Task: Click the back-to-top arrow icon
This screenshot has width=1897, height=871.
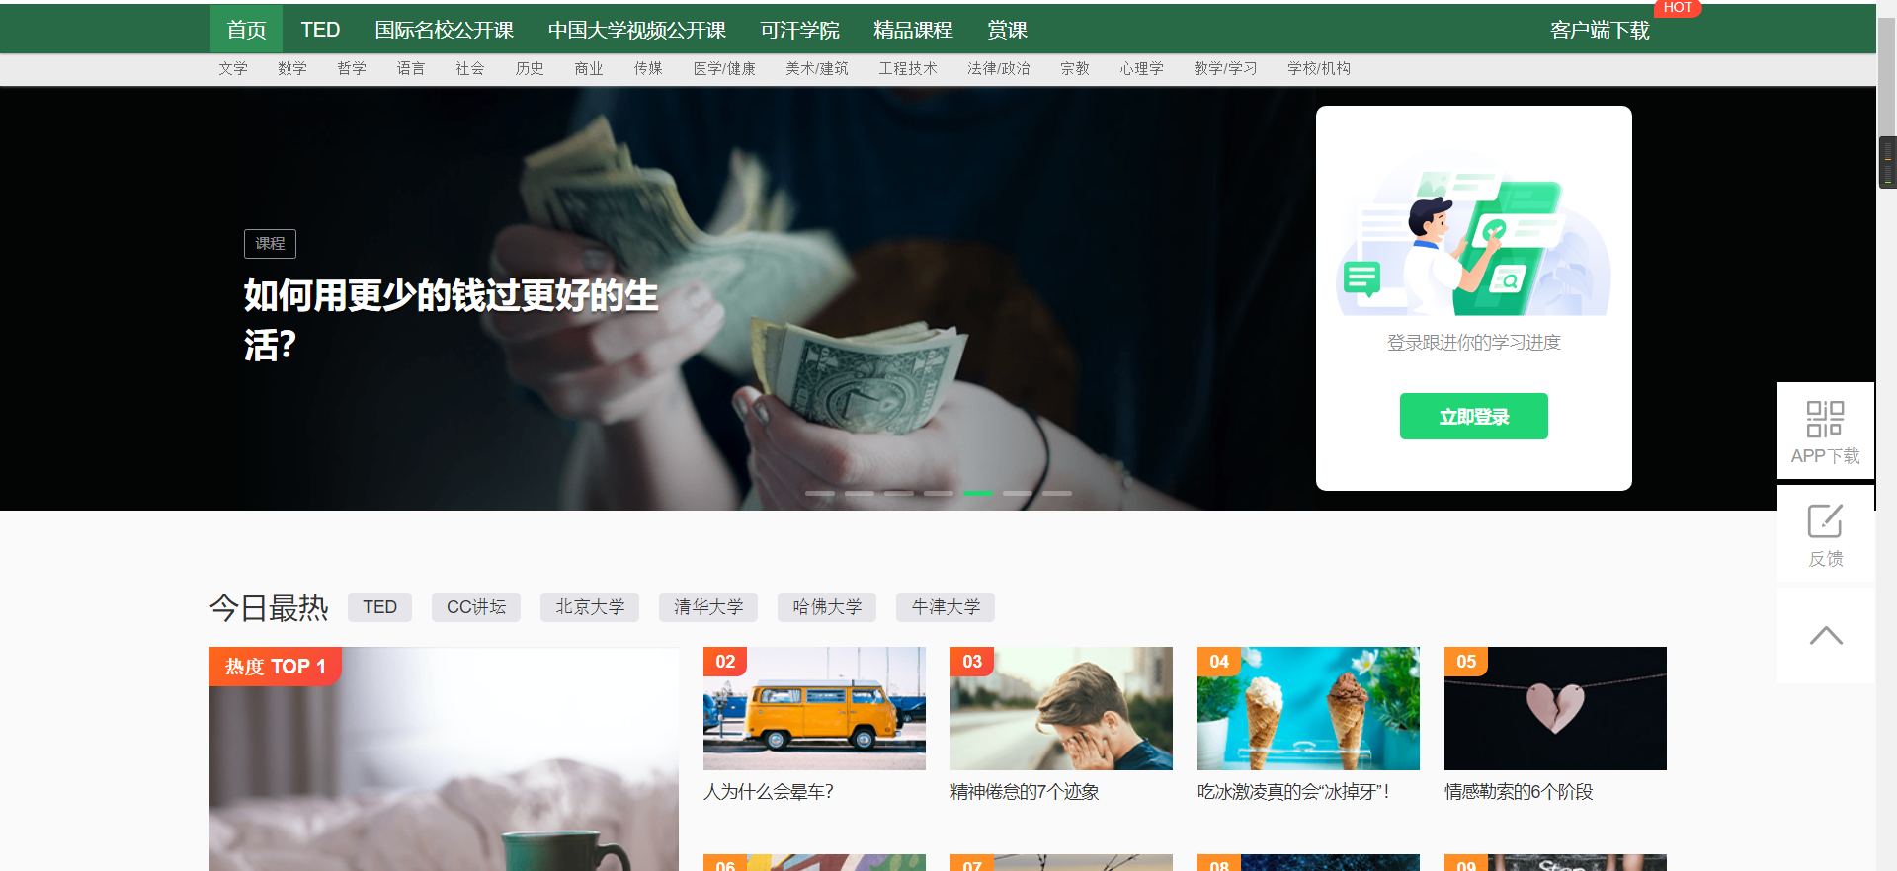Action: pos(1825,636)
